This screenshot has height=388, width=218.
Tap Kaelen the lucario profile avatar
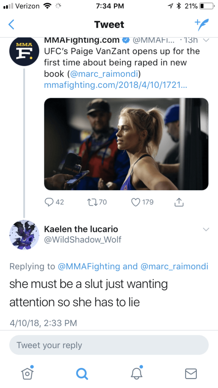pyautogui.click(x=24, y=235)
